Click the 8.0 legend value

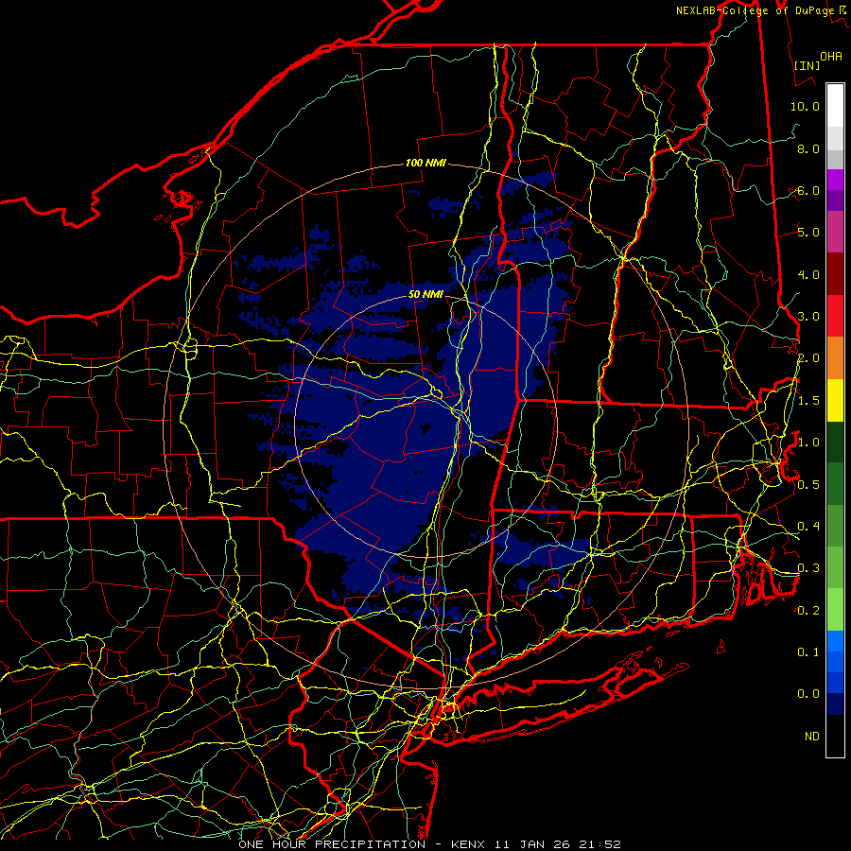[808, 148]
